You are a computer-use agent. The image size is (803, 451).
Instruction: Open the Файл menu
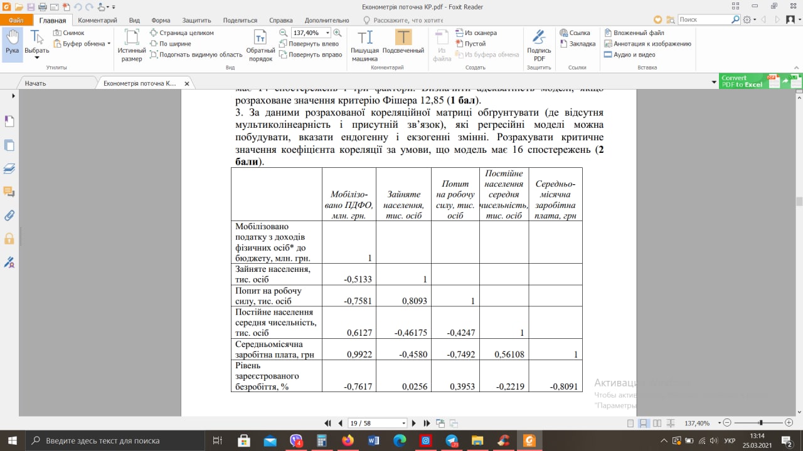click(x=16, y=20)
